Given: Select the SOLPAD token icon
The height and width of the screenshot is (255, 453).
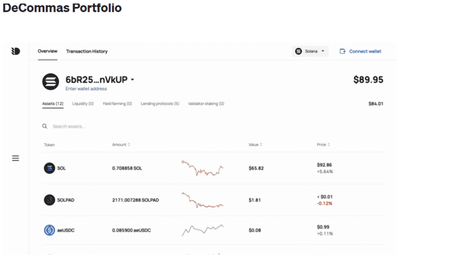Looking at the screenshot, I should click(x=49, y=200).
